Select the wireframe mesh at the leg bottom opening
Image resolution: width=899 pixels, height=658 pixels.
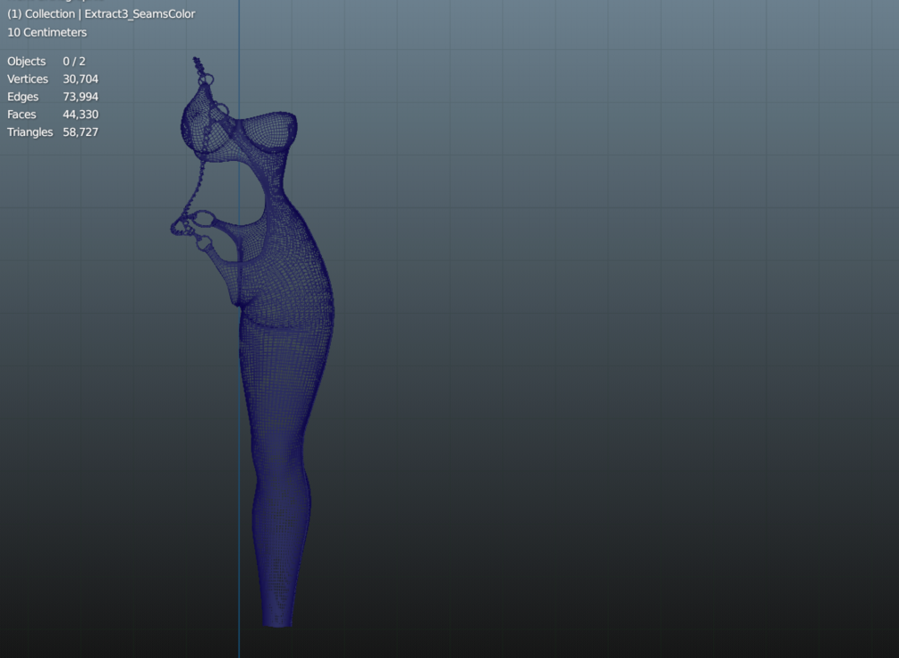click(278, 619)
